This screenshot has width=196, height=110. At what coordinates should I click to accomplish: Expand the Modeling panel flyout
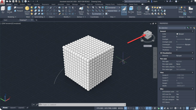[x=12, y=17]
